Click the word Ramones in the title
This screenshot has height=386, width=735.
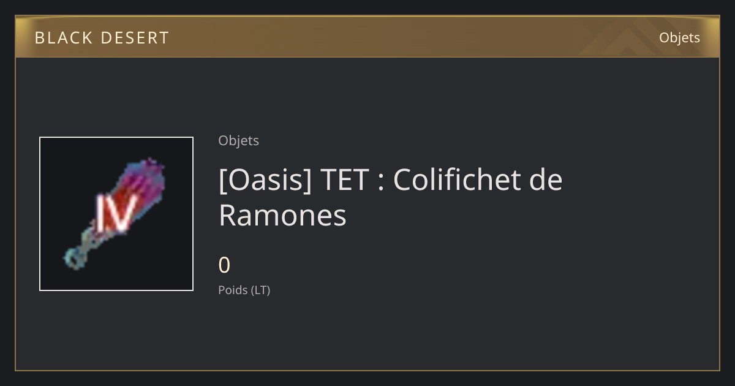282,215
